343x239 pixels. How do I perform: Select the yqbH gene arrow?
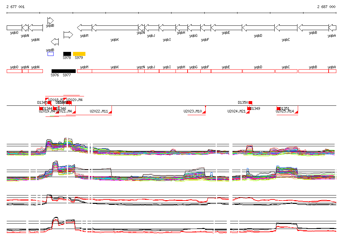[x=182, y=28]
